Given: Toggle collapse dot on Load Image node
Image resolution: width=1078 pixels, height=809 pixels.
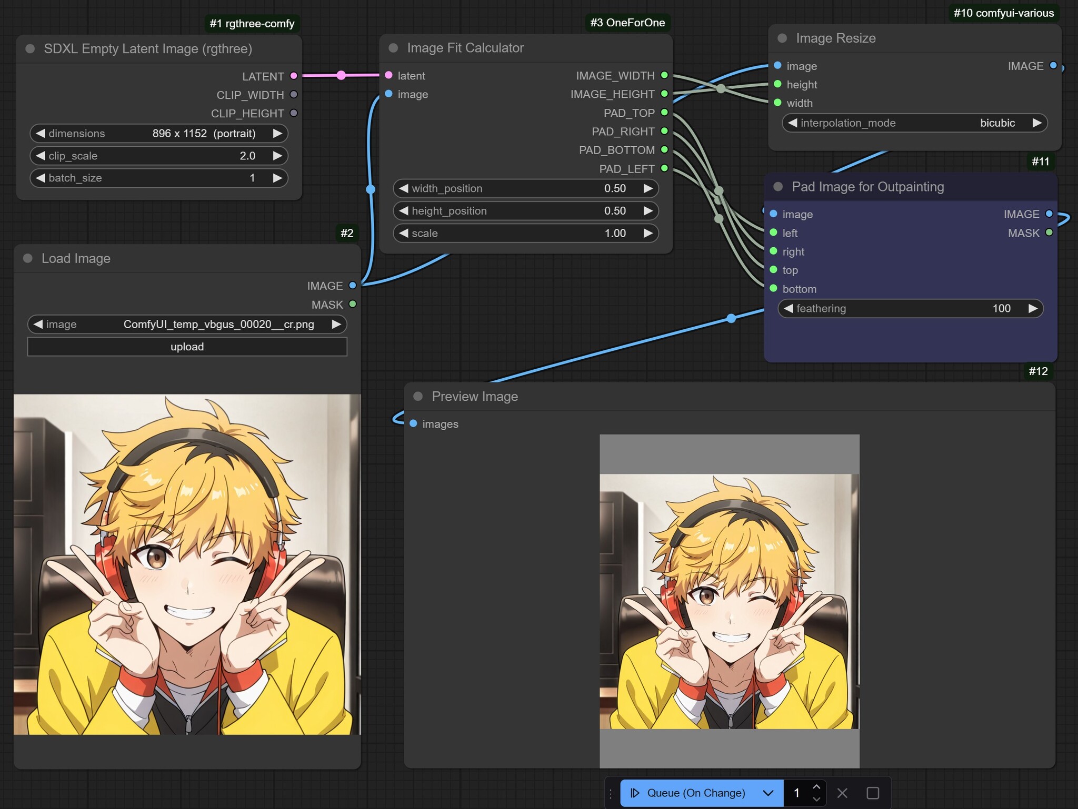Looking at the screenshot, I should [28, 258].
